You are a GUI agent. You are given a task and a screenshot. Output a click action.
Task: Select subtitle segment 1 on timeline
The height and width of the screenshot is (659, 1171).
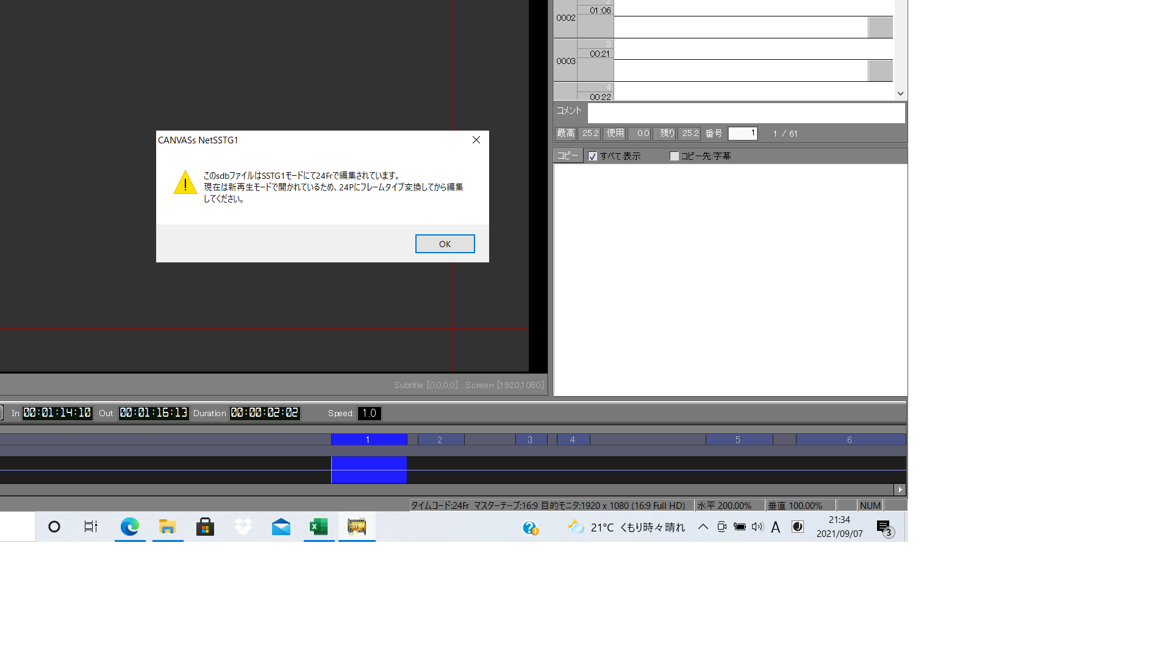[x=368, y=440]
